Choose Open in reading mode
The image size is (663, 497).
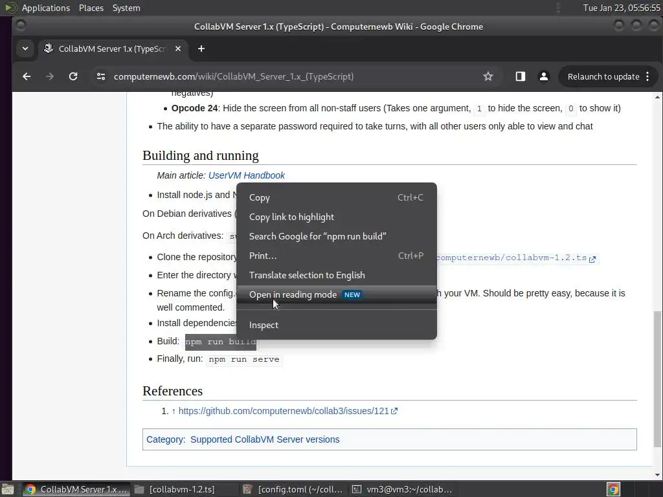point(337,294)
